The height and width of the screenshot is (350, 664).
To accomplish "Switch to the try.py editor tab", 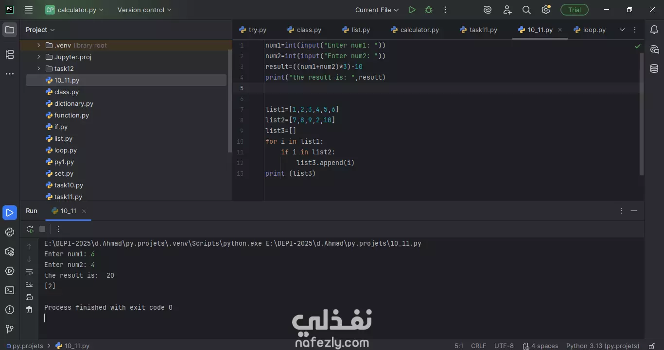I will (x=253, y=30).
